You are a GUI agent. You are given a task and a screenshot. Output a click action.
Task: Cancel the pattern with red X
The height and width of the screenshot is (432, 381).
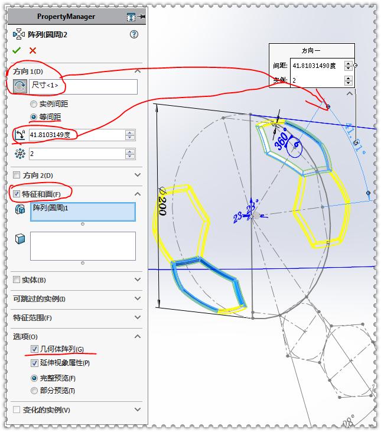(x=32, y=50)
